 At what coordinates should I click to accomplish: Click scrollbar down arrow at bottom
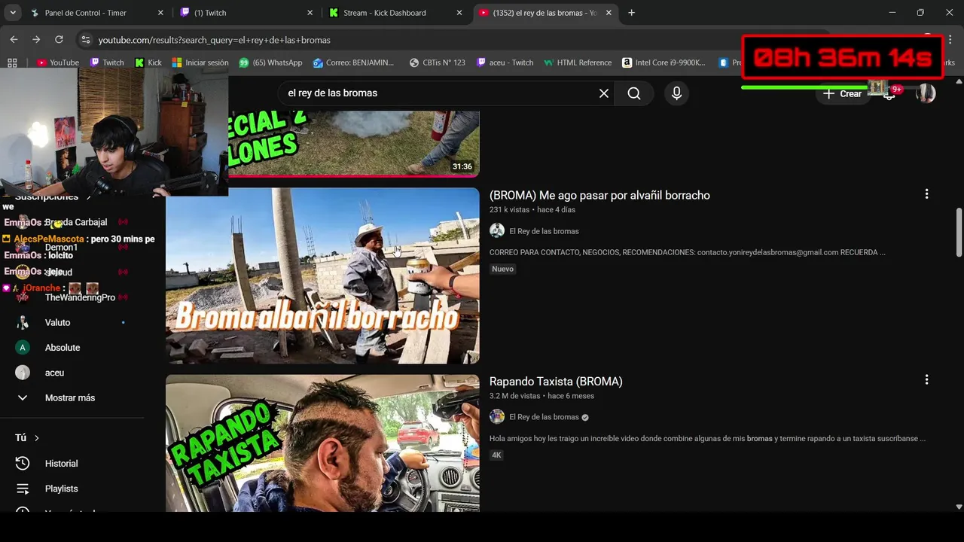coord(959,507)
